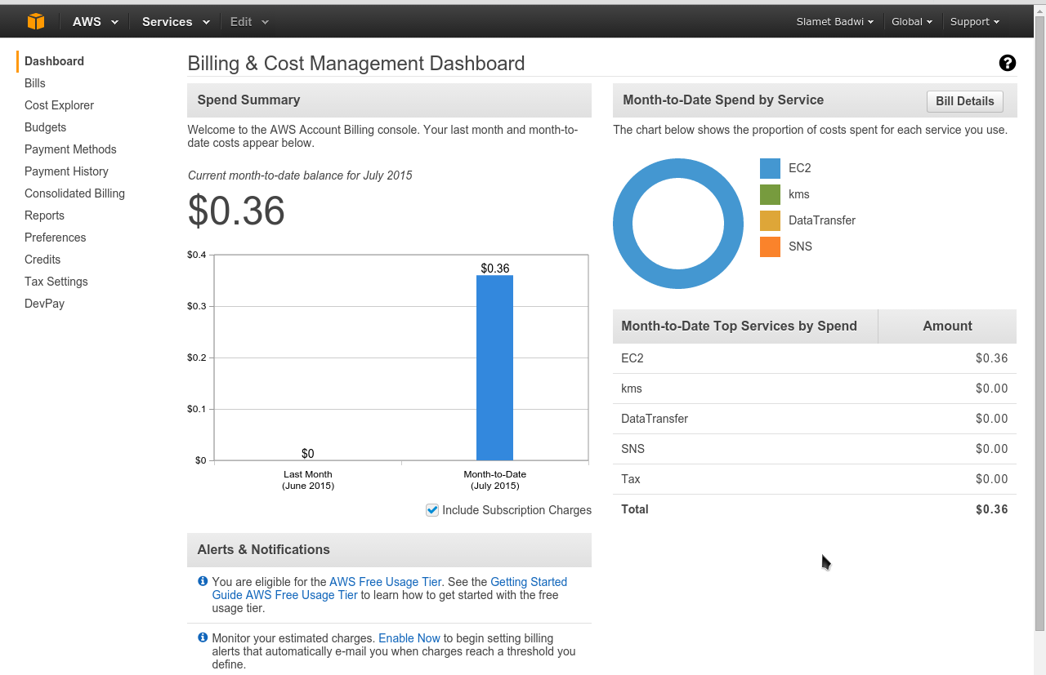Go to Bills in the sidebar
The height and width of the screenshot is (675, 1046).
[35, 83]
